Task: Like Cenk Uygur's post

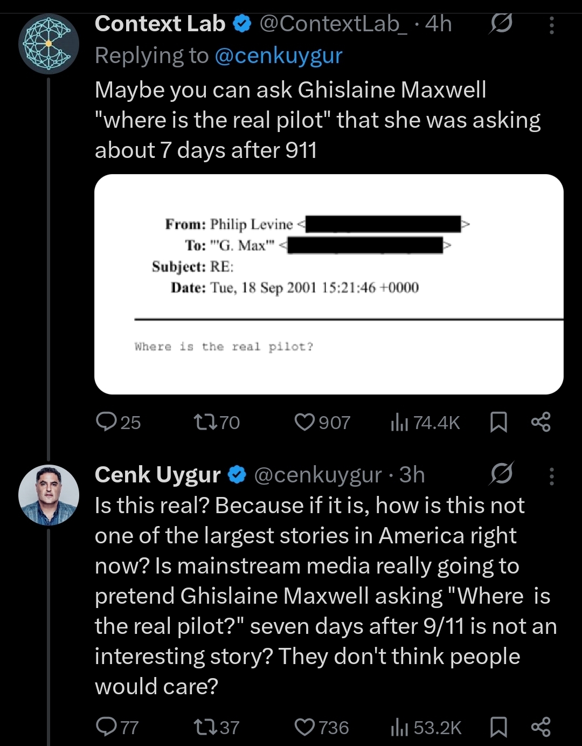Action: (x=304, y=727)
